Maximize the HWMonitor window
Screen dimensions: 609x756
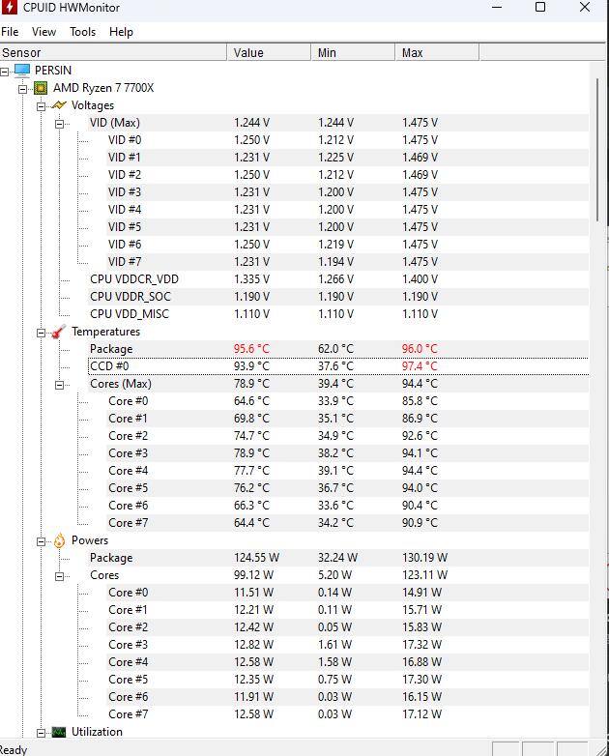click(x=540, y=7)
